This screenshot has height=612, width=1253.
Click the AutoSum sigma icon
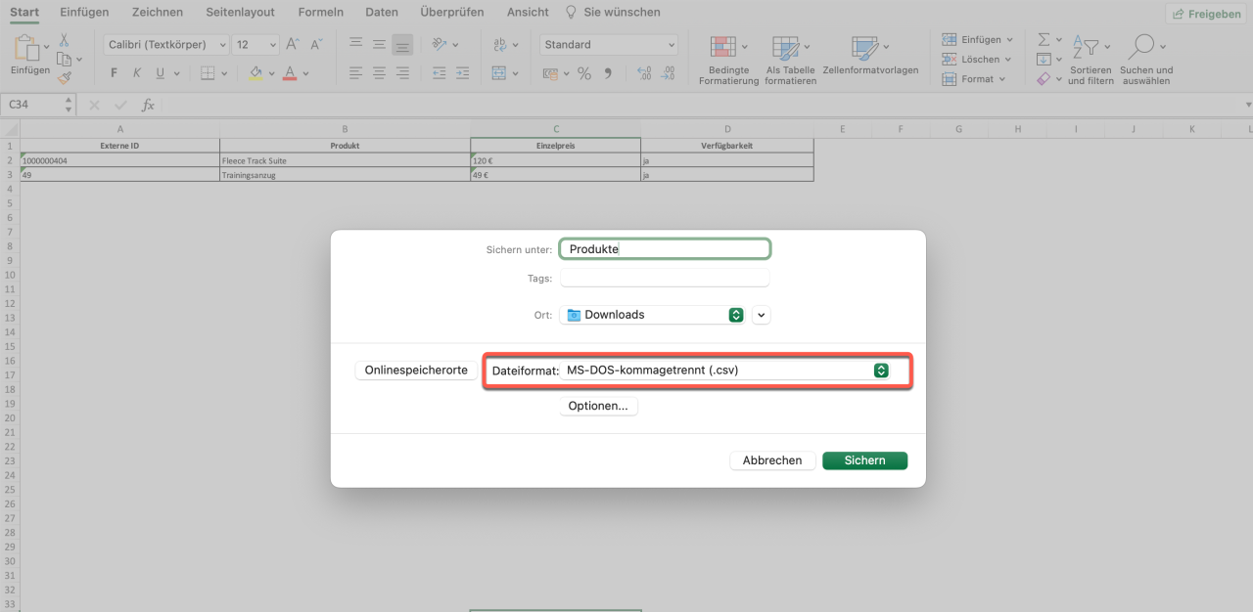[x=1044, y=40]
